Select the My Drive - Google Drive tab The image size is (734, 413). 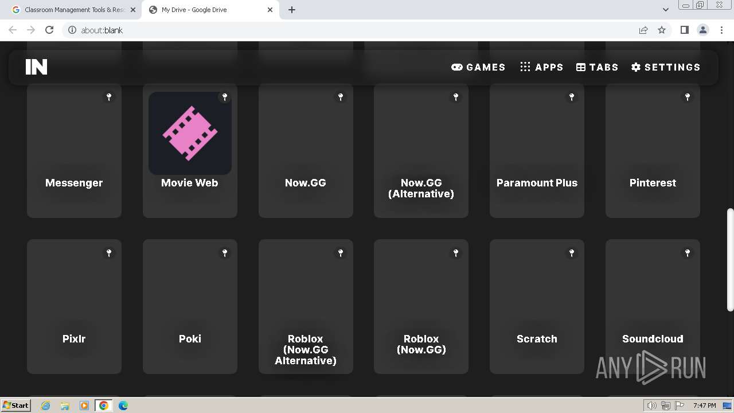tap(210, 10)
